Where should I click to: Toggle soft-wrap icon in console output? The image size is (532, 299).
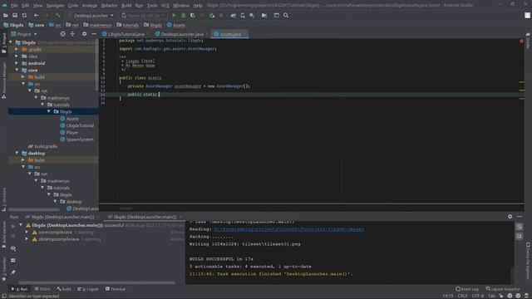[x=520, y=227]
